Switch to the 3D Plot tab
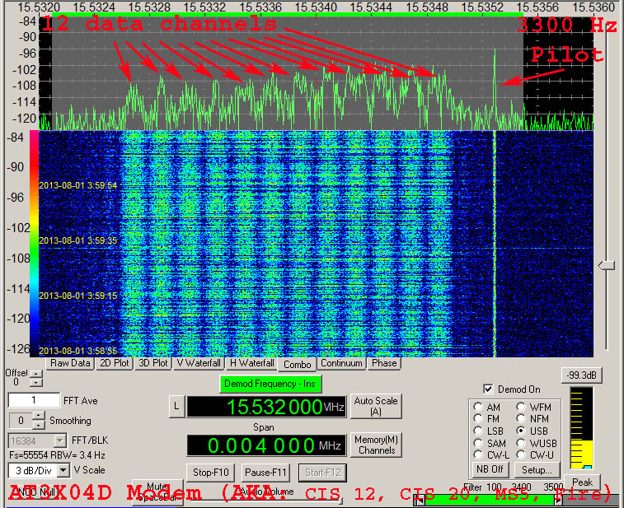The height and width of the screenshot is (508, 624). coord(153,363)
